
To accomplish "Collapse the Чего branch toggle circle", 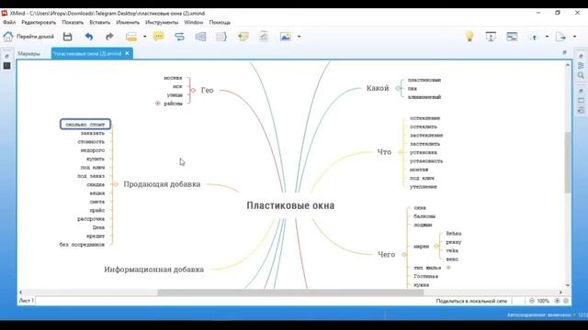I will pos(404,255).
